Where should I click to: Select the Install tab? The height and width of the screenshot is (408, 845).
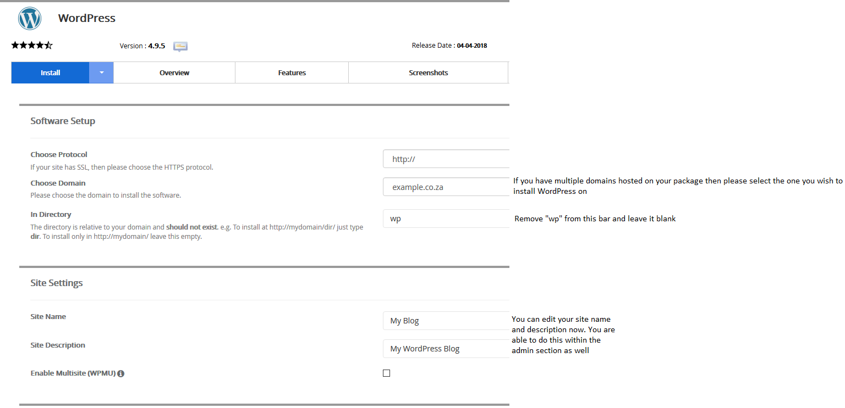[50, 72]
